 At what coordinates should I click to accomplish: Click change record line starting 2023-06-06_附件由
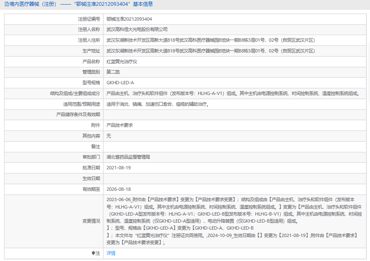231,200
